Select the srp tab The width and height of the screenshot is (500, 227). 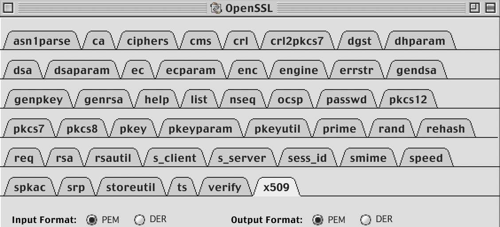point(76,187)
